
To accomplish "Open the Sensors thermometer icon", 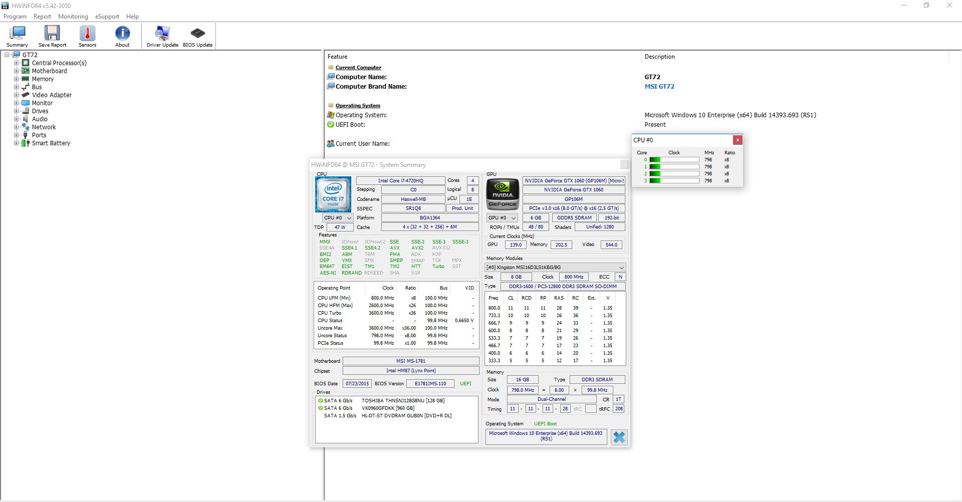I will (x=87, y=33).
